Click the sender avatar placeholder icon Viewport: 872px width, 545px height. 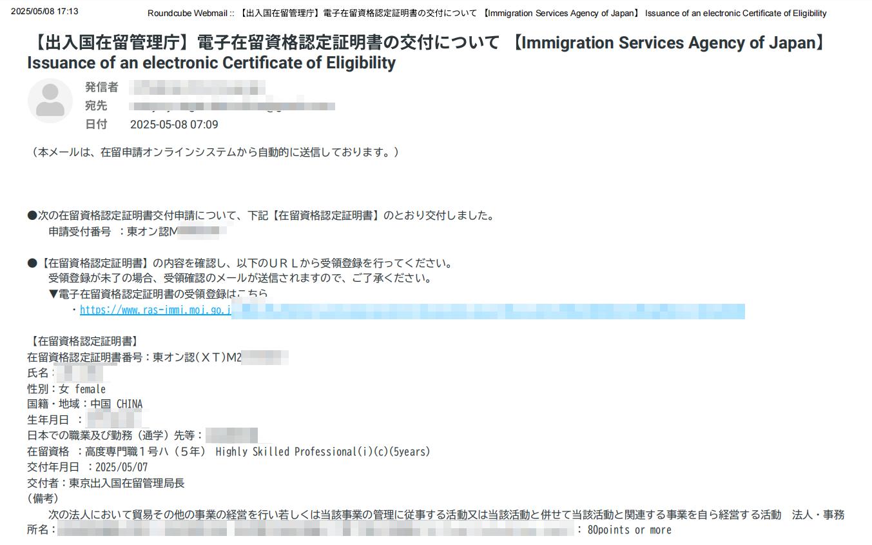[x=50, y=101]
